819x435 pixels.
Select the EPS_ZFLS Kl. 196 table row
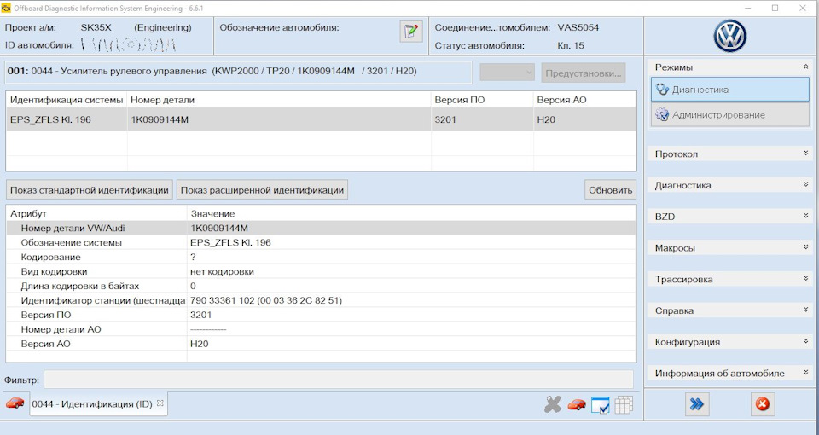pos(321,119)
